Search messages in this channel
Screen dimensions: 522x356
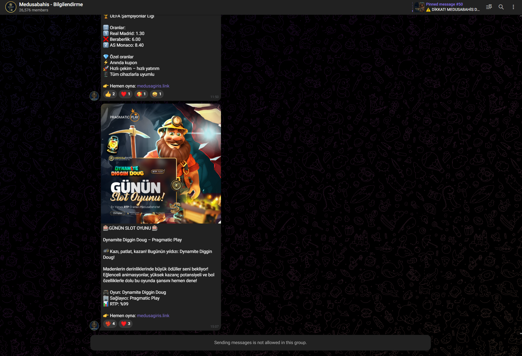click(501, 7)
